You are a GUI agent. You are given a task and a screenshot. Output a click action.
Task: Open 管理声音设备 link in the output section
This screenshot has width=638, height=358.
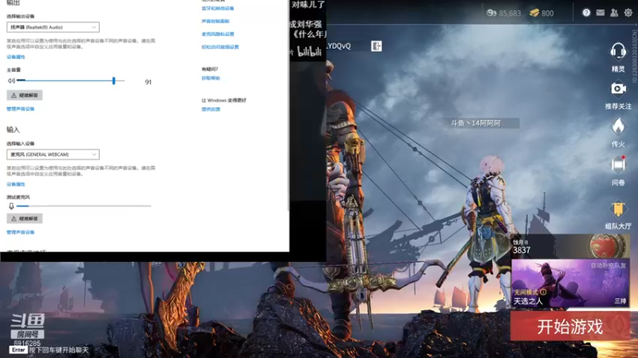[21, 109]
